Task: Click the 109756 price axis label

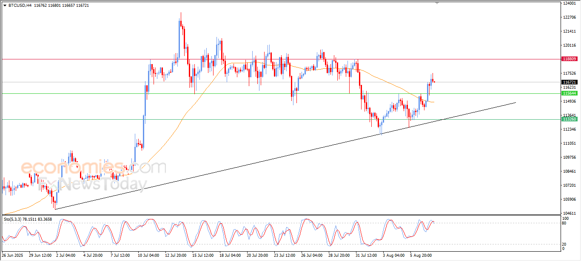Action: [x=570, y=157]
